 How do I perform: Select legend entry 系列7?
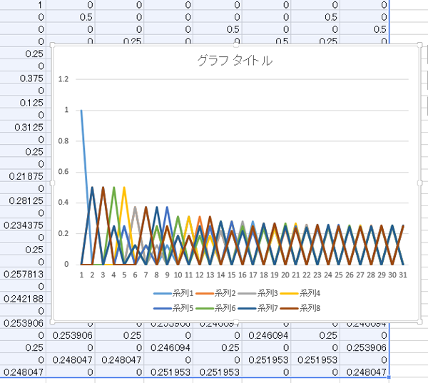(258, 309)
